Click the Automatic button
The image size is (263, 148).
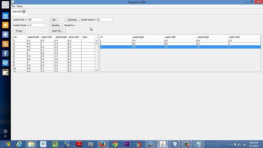tap(72, 20)
